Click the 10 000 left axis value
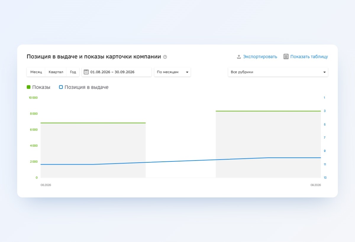355x242 pixels. coord(33,98)
